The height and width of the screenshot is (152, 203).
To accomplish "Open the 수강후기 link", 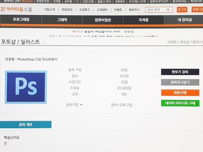I will point(84,10).
